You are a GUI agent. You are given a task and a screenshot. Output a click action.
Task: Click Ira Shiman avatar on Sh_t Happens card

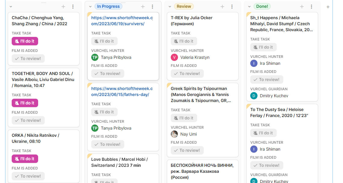click(254, 63)
